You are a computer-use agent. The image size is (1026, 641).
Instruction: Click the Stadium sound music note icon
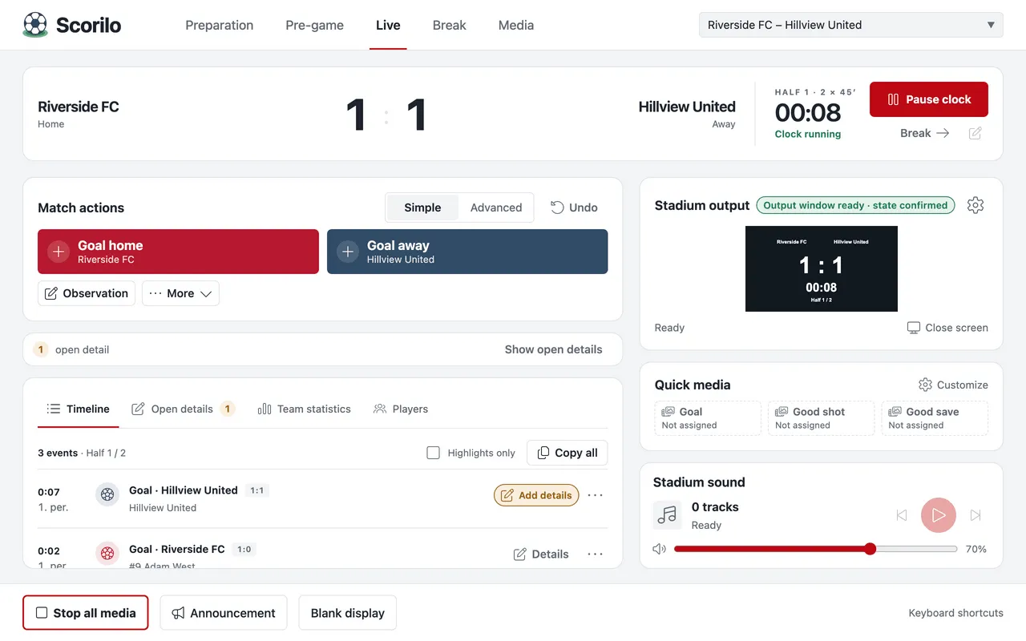coord(667,514)
